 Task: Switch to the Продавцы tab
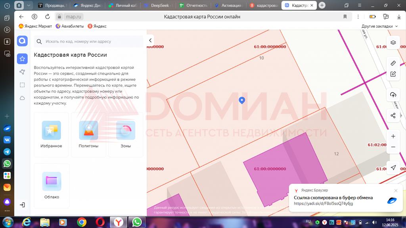tap(53, 5)
